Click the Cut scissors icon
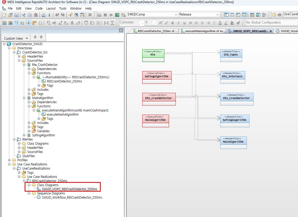This screenshot has height=217, width=298. pyautogui.click(x=24, y=15)
